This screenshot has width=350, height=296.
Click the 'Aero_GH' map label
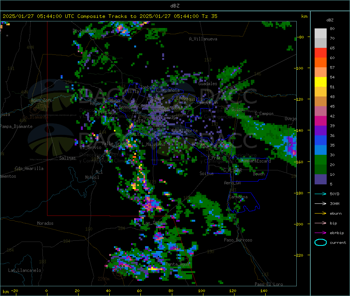[233, 183]
